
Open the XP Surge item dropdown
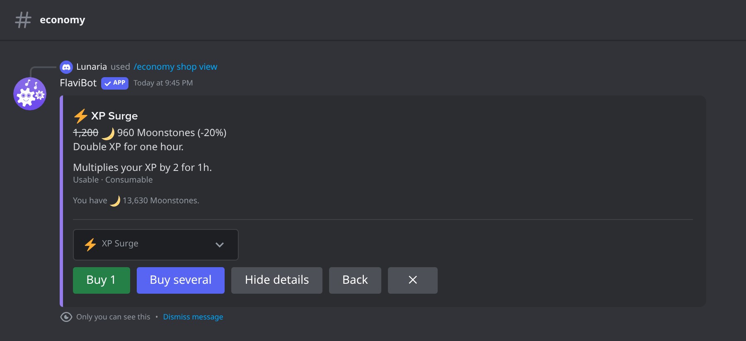[x=156, y=245]
